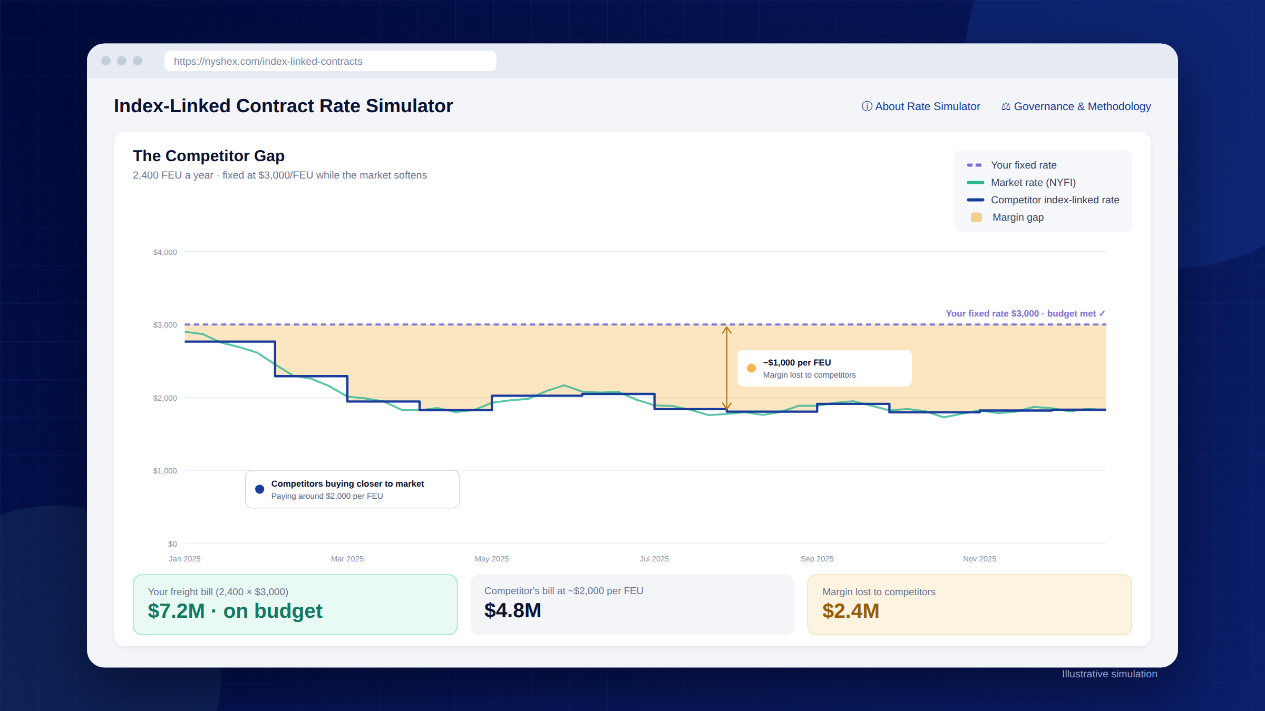Click the 'The Competitor Gap' heading
This screenshot has height=711, width=1265.
209,156
